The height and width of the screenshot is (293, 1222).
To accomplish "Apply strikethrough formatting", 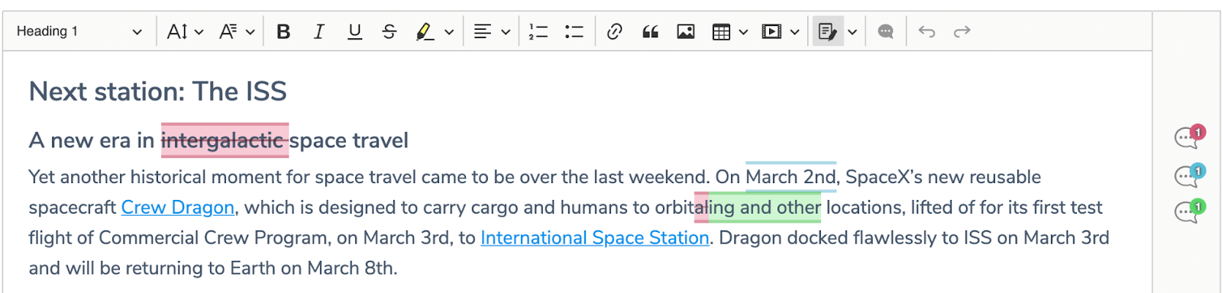I will [x=390, y=31].
